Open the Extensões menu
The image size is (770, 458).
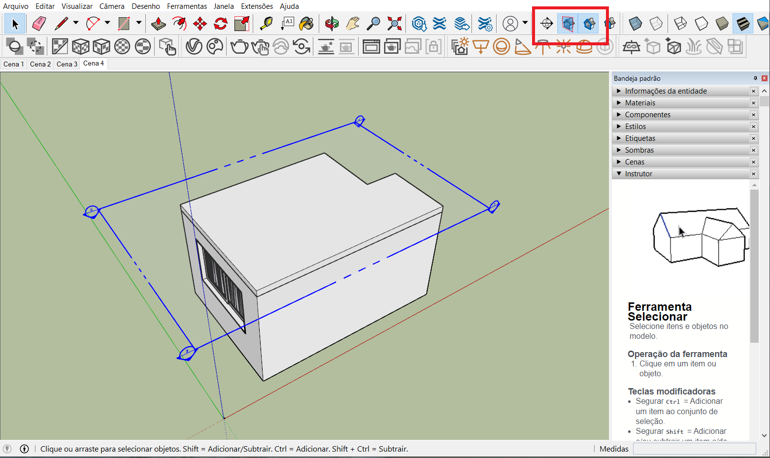coord(257,6)
